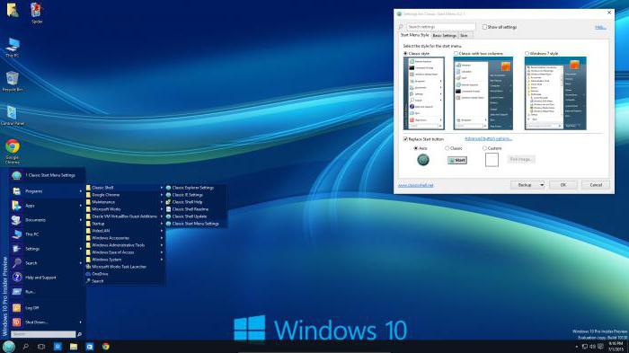Open This PC desktop icon
Screen dimensions: 629x353
tap(13, 48)
